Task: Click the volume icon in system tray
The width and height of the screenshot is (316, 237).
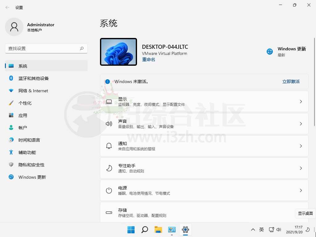Action: point(279,230)
